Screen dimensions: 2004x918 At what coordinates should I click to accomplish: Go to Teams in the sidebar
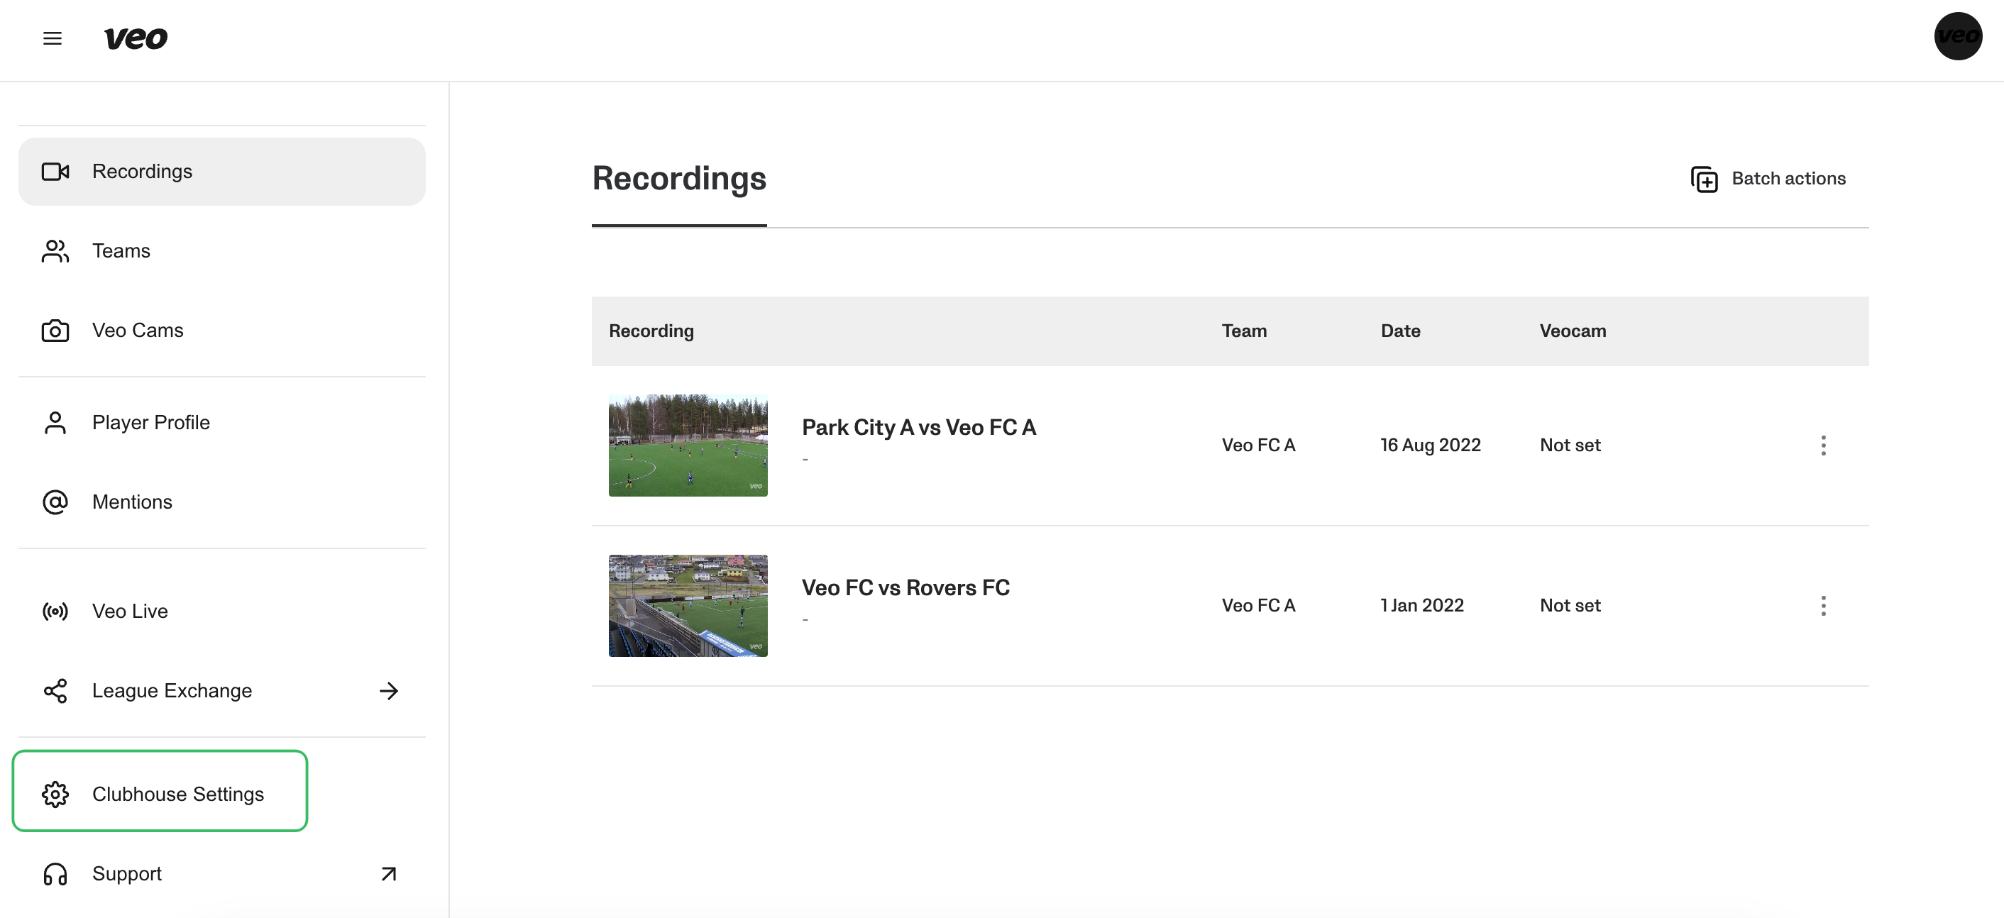[x=121, y=251]
